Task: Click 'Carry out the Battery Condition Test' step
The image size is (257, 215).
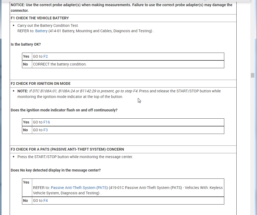Action: pos(48,25)
